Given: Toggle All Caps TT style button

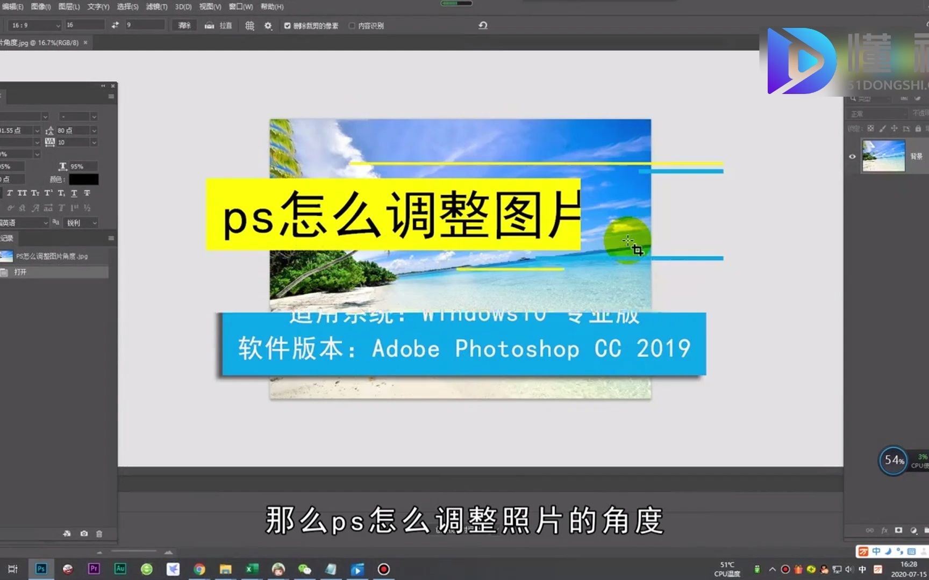Looking at the screenshot, I should click(x=22, y=193).
